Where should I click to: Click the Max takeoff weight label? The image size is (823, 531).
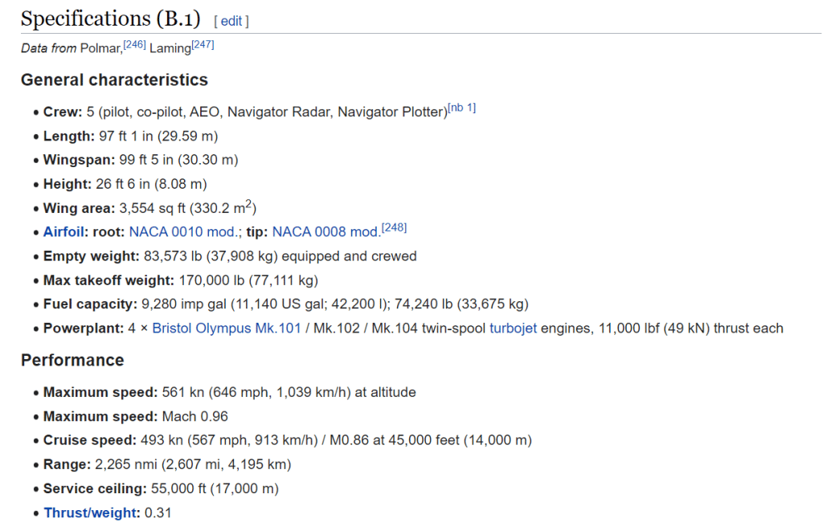coord(108,280)
